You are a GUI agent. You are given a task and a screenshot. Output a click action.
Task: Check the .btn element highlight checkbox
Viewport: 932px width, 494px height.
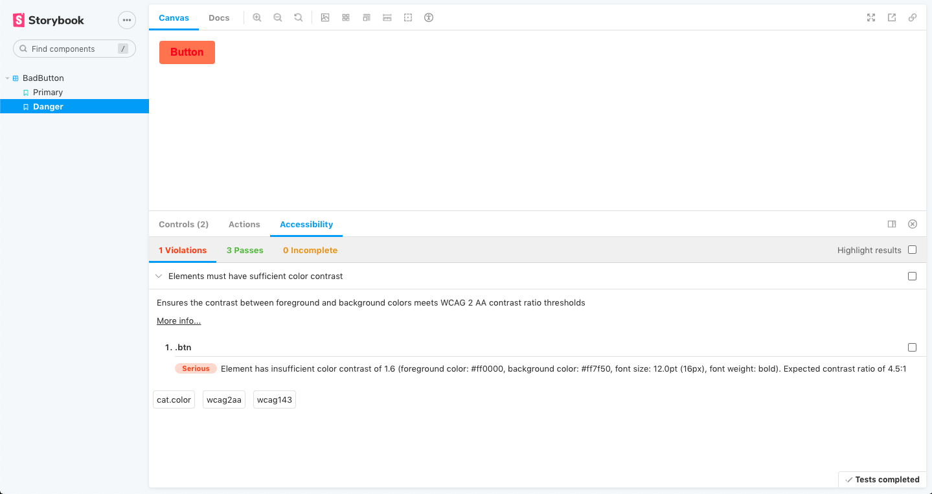pyautogui.click(x=913, y=348)
